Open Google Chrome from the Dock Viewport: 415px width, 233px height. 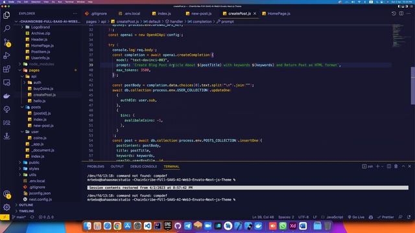[x=117, y=226]
